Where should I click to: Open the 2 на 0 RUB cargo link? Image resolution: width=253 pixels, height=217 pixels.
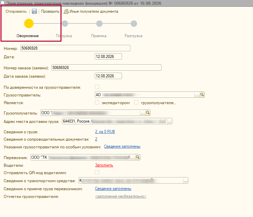[105, 132]
